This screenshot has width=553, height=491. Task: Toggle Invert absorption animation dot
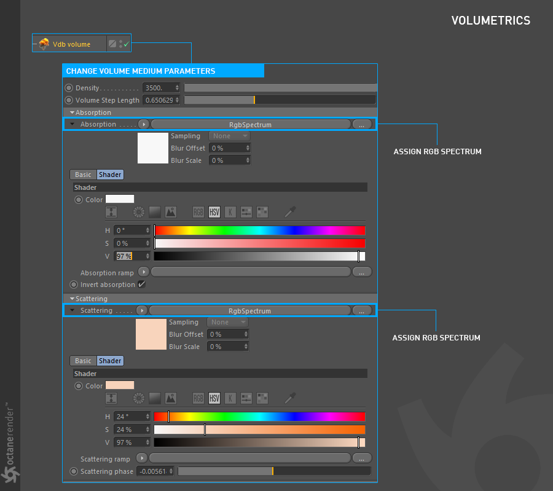pyautogui.click(x=73, y=285)
